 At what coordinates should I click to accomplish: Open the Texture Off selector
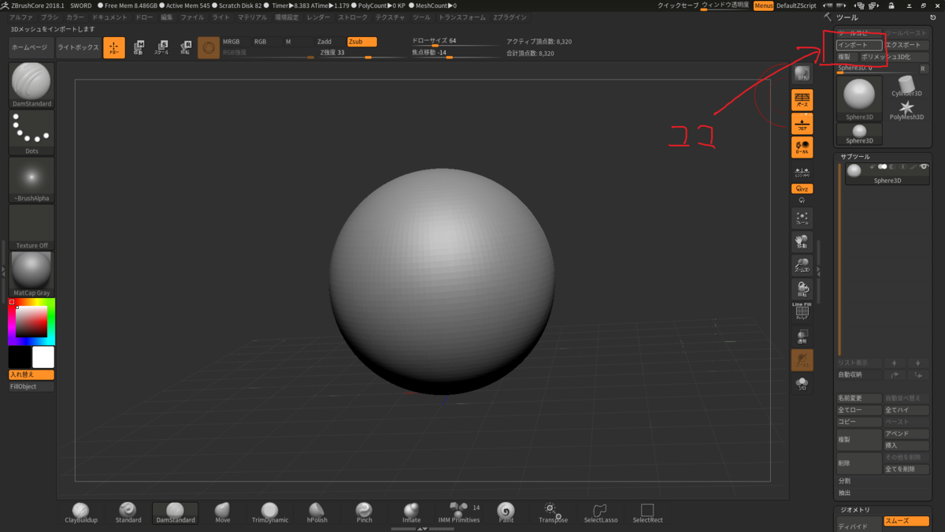[x=31, y=227]
